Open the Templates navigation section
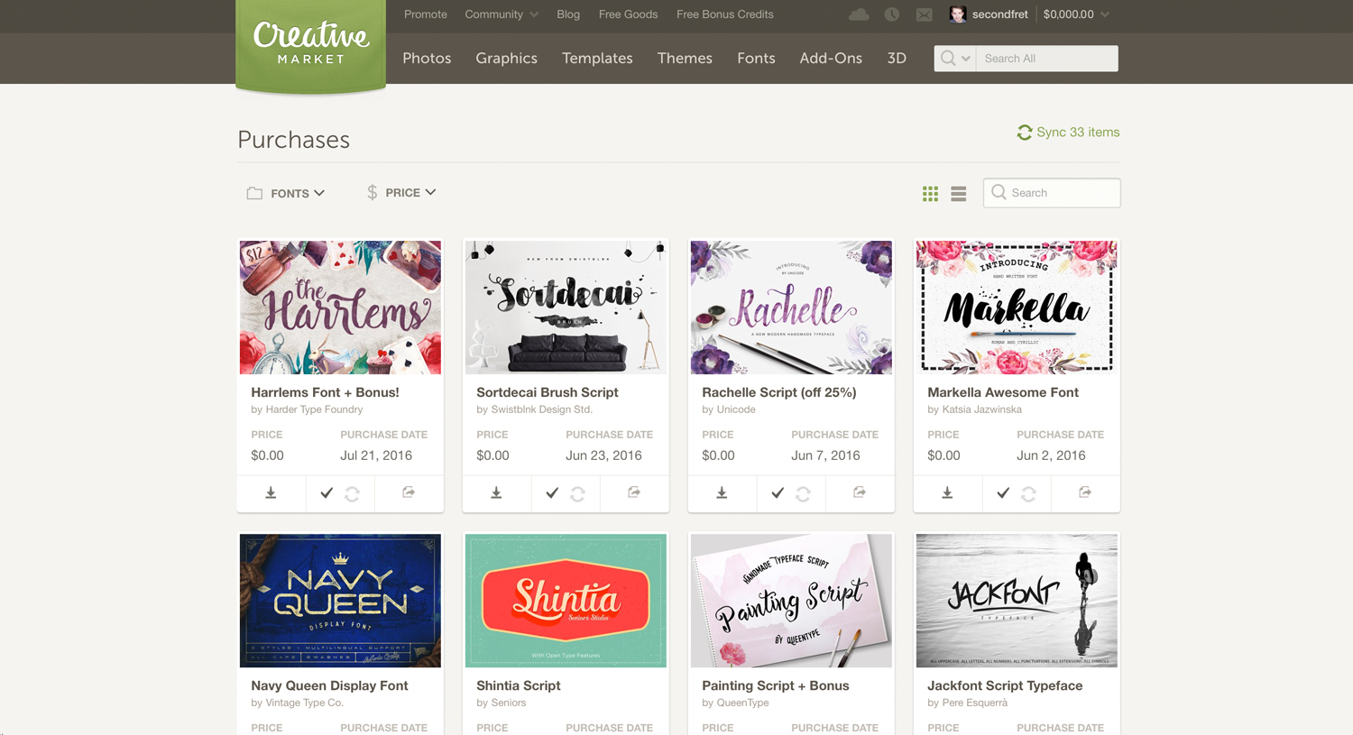The height and width of the screenshot is (735, 1353). click(597, 58)
